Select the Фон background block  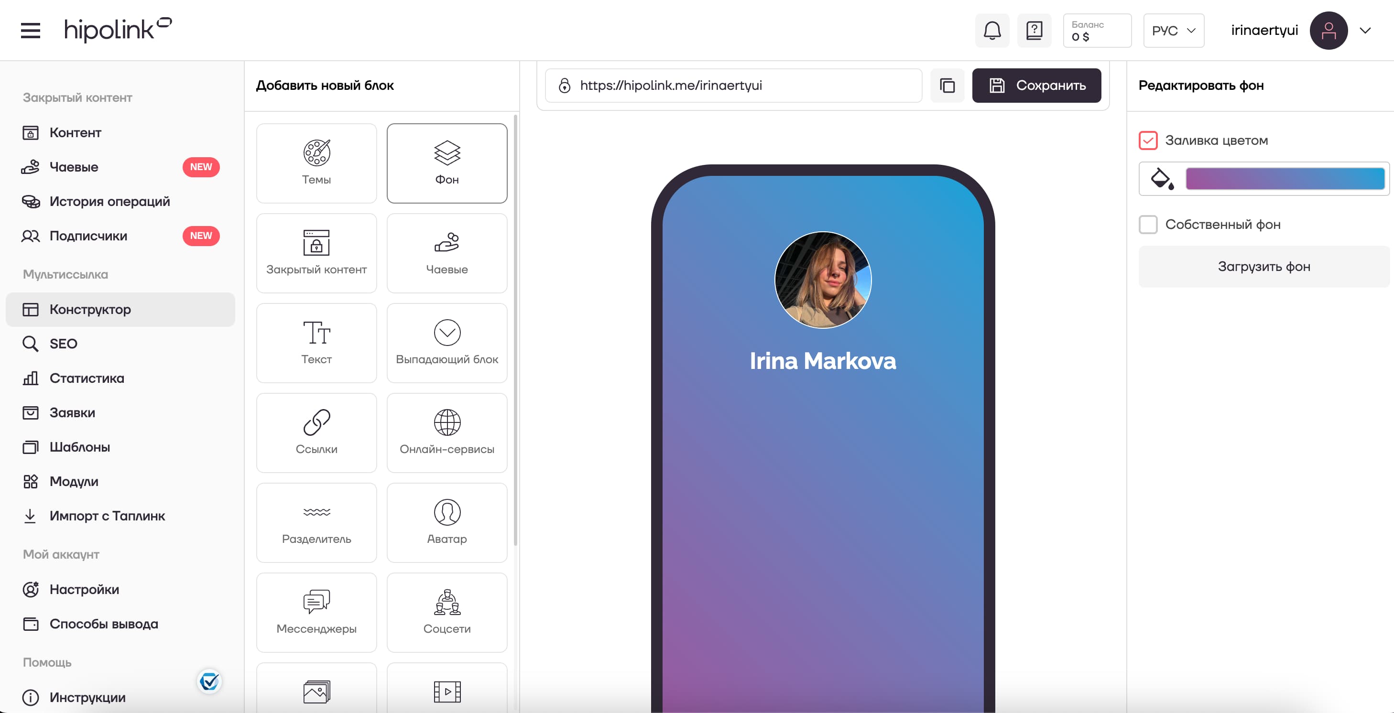coord(447,163)
